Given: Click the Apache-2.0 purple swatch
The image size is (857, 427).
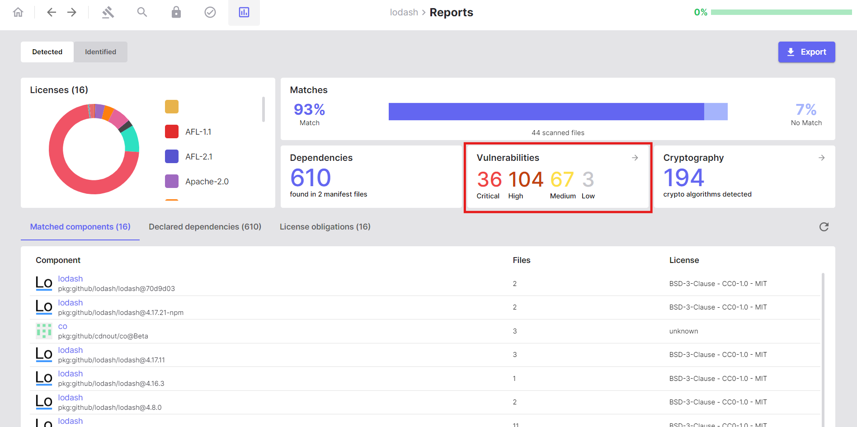Looking at the screenshot, I should (172, 181).
